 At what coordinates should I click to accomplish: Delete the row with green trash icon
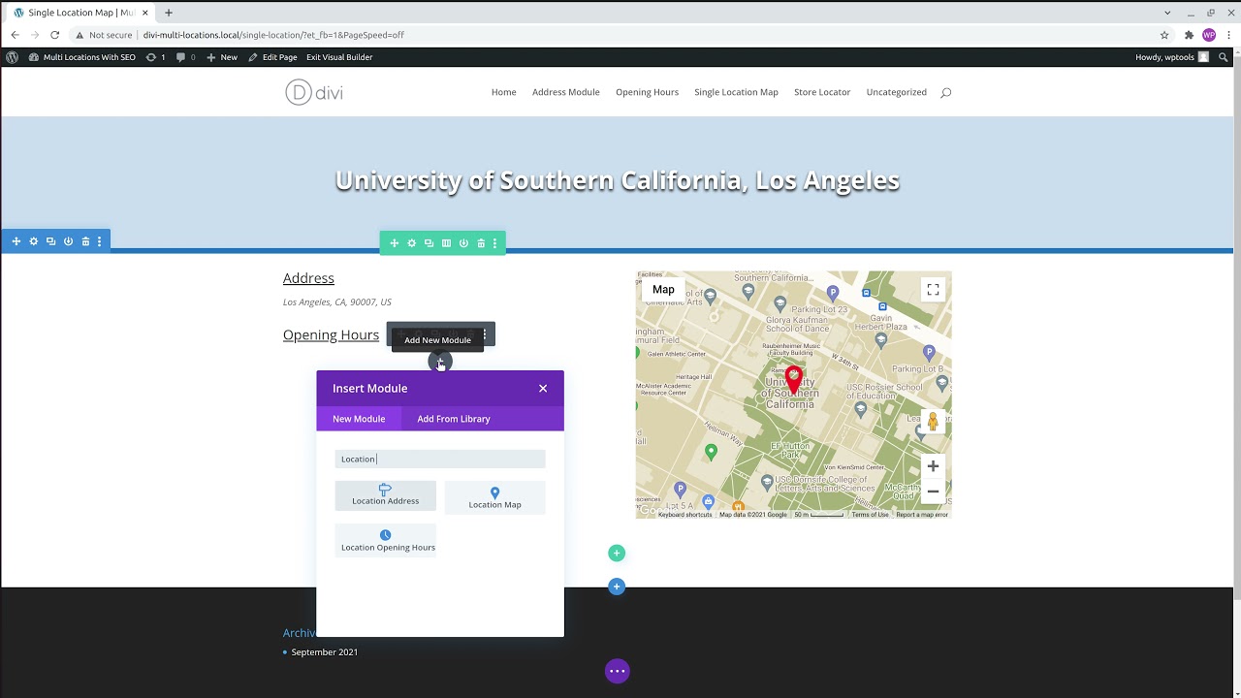(x=481, y=243)
